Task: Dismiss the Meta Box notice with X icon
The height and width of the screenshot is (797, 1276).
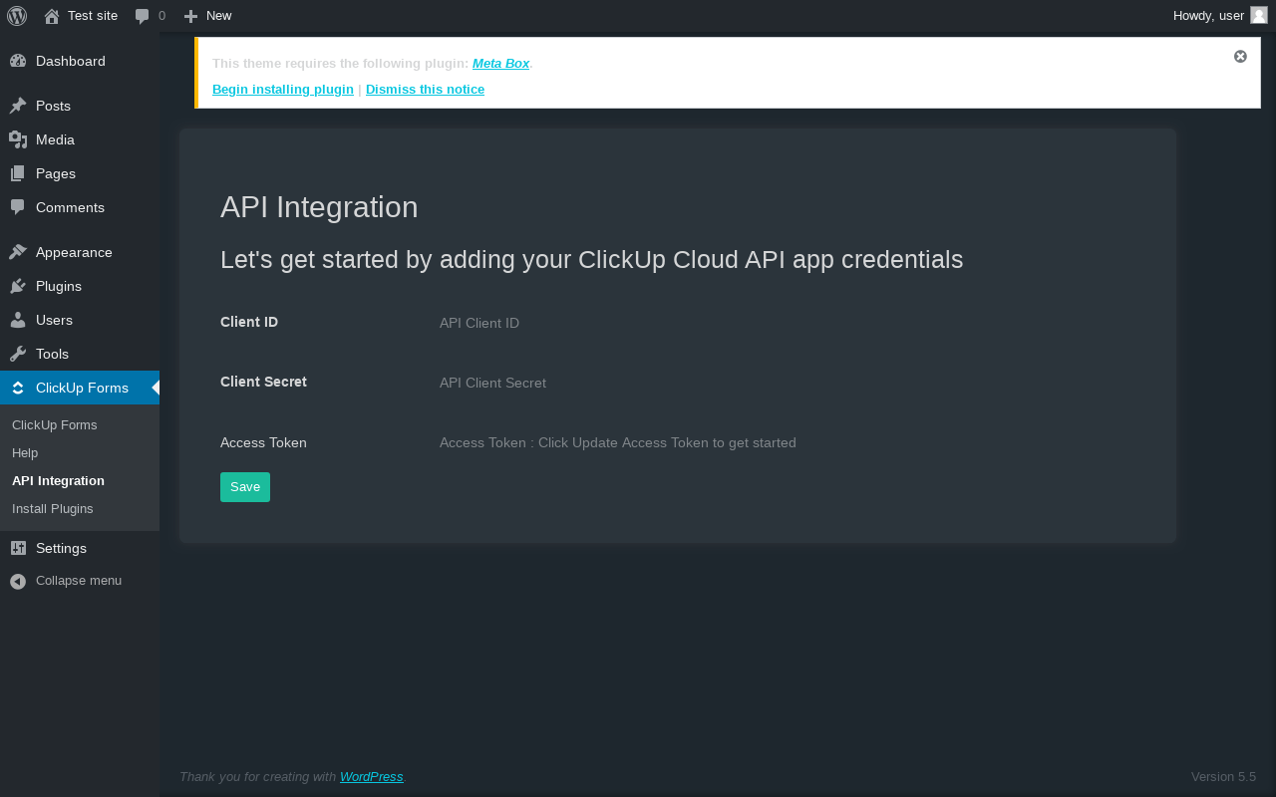Action: [1240, 56]
